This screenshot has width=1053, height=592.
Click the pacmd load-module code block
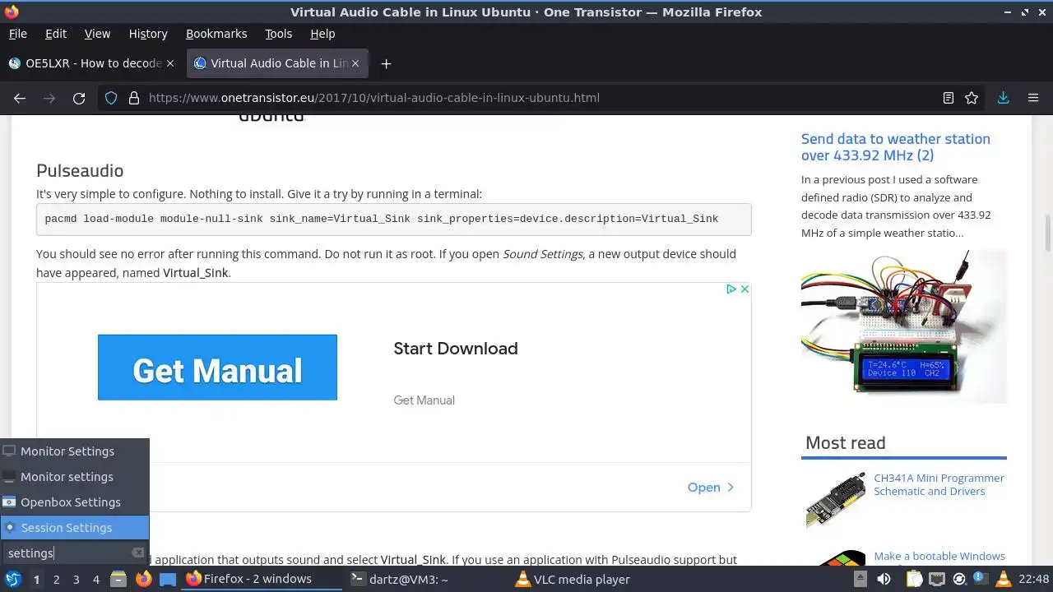(x=393, y=219)
